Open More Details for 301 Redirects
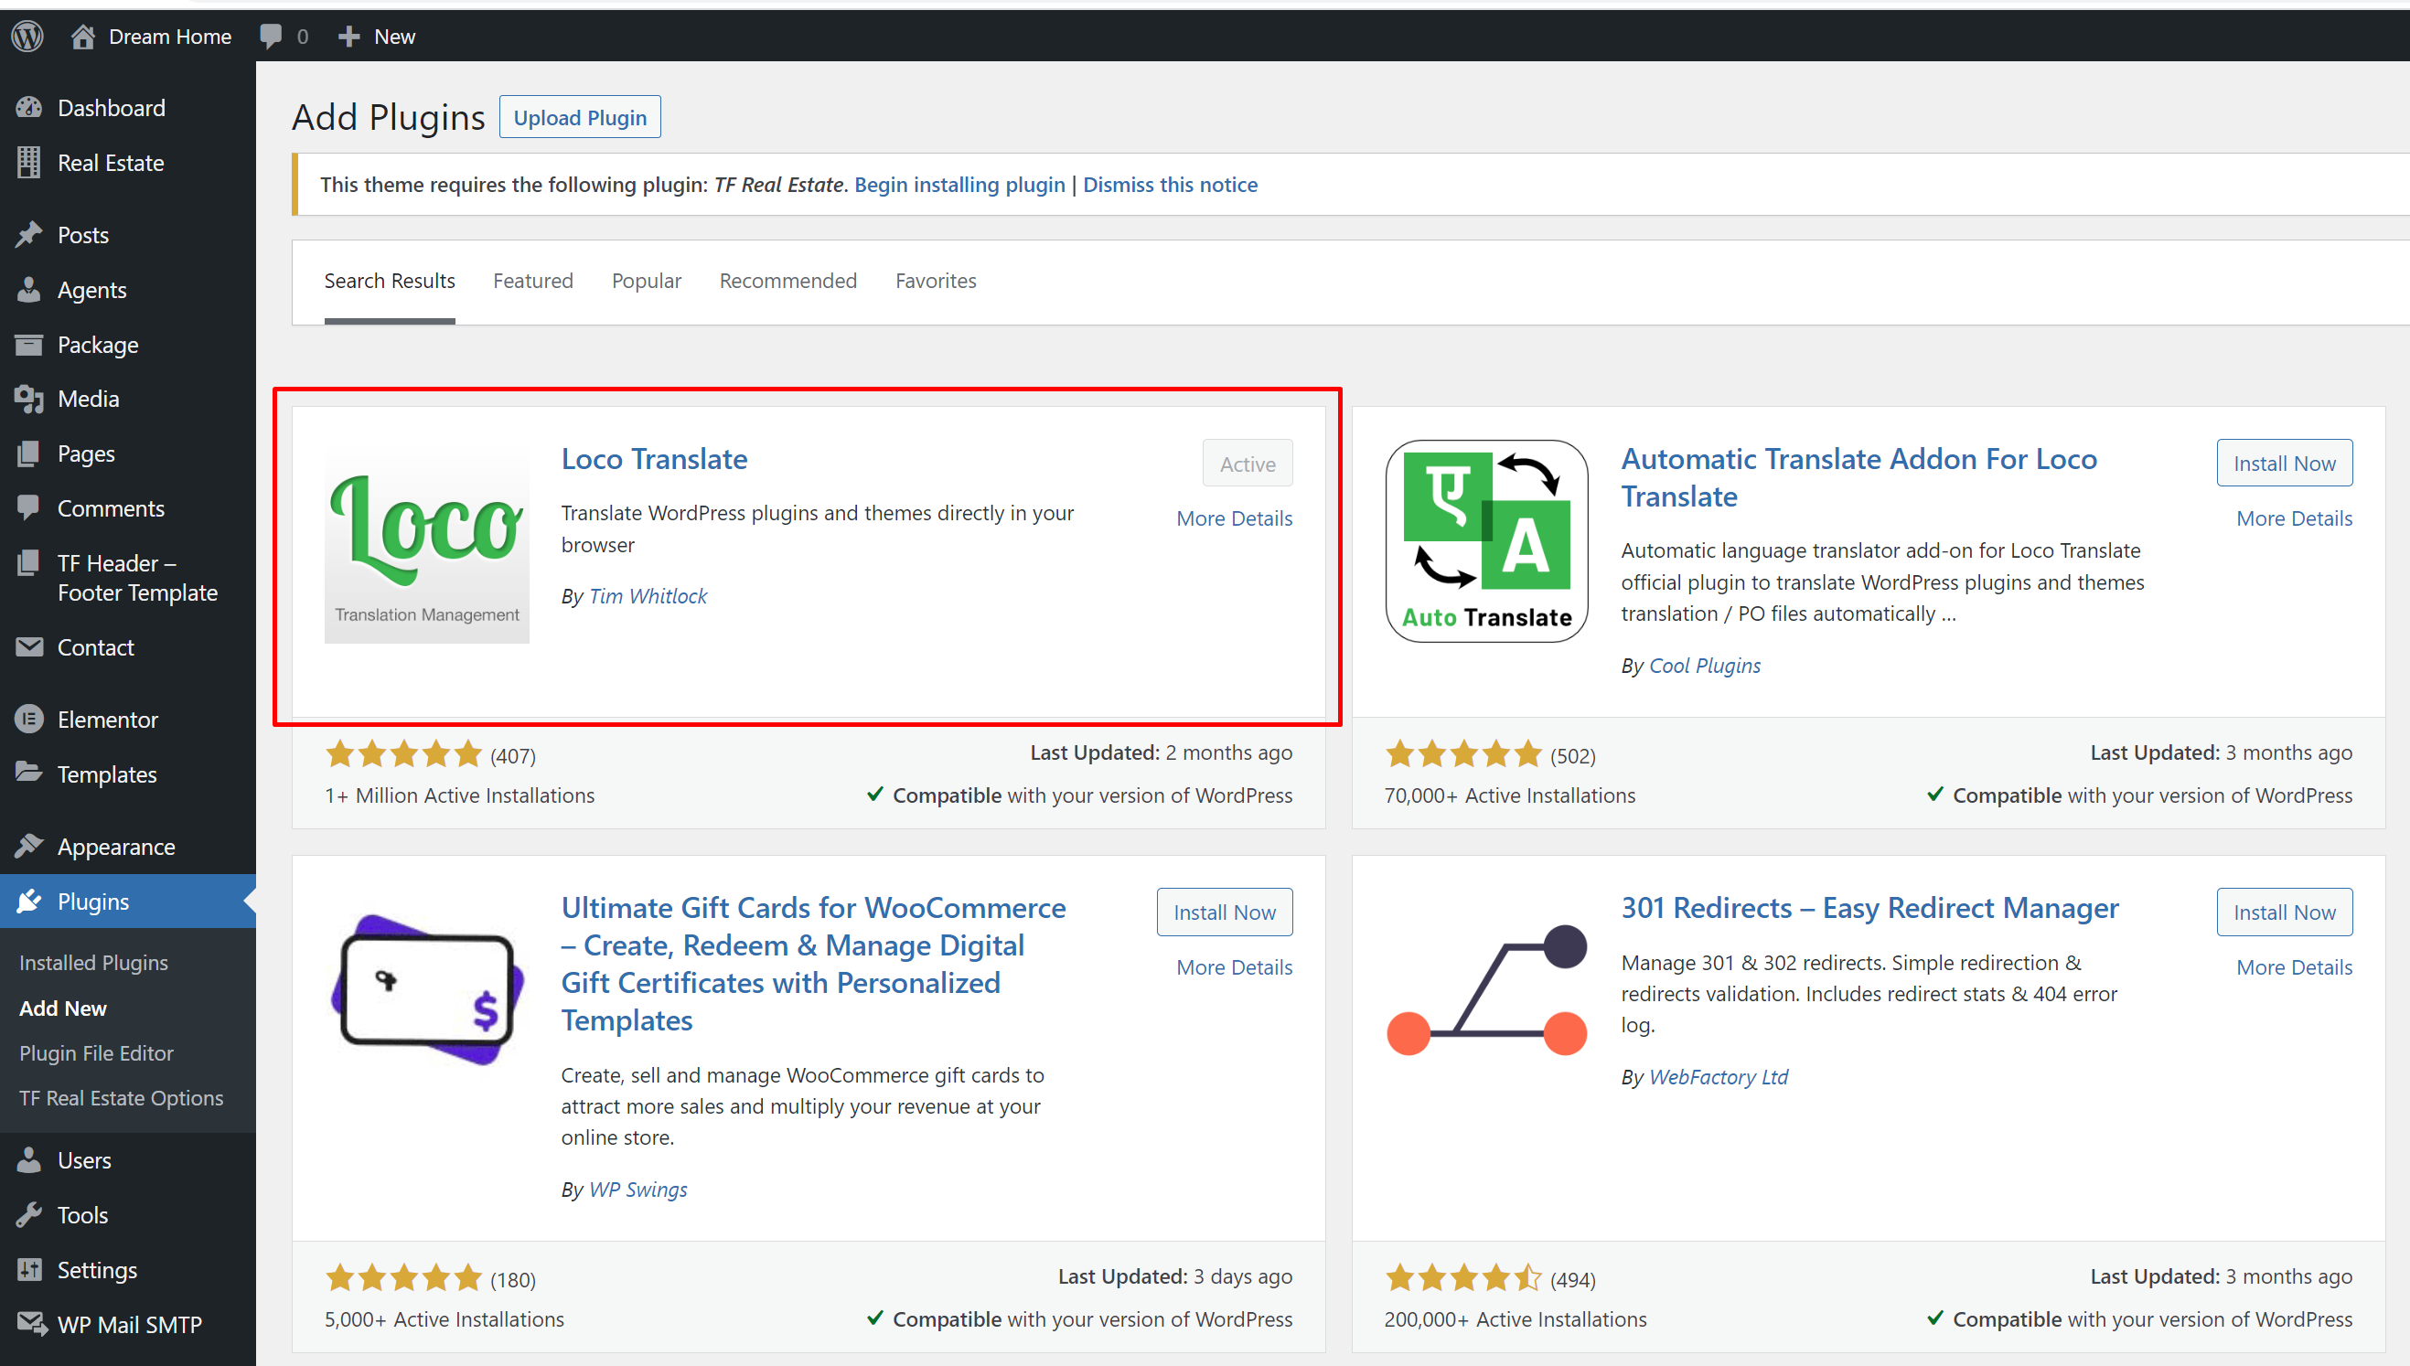The width and height of the screenshot is (2410, 1366). pyautogui.click(x=2294, y=966)
